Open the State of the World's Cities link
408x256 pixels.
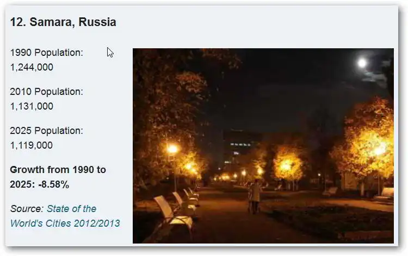(71, 209)
